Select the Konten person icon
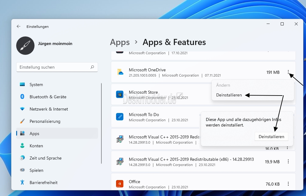This screenshot has width=306, height=196. click(22, 146)
